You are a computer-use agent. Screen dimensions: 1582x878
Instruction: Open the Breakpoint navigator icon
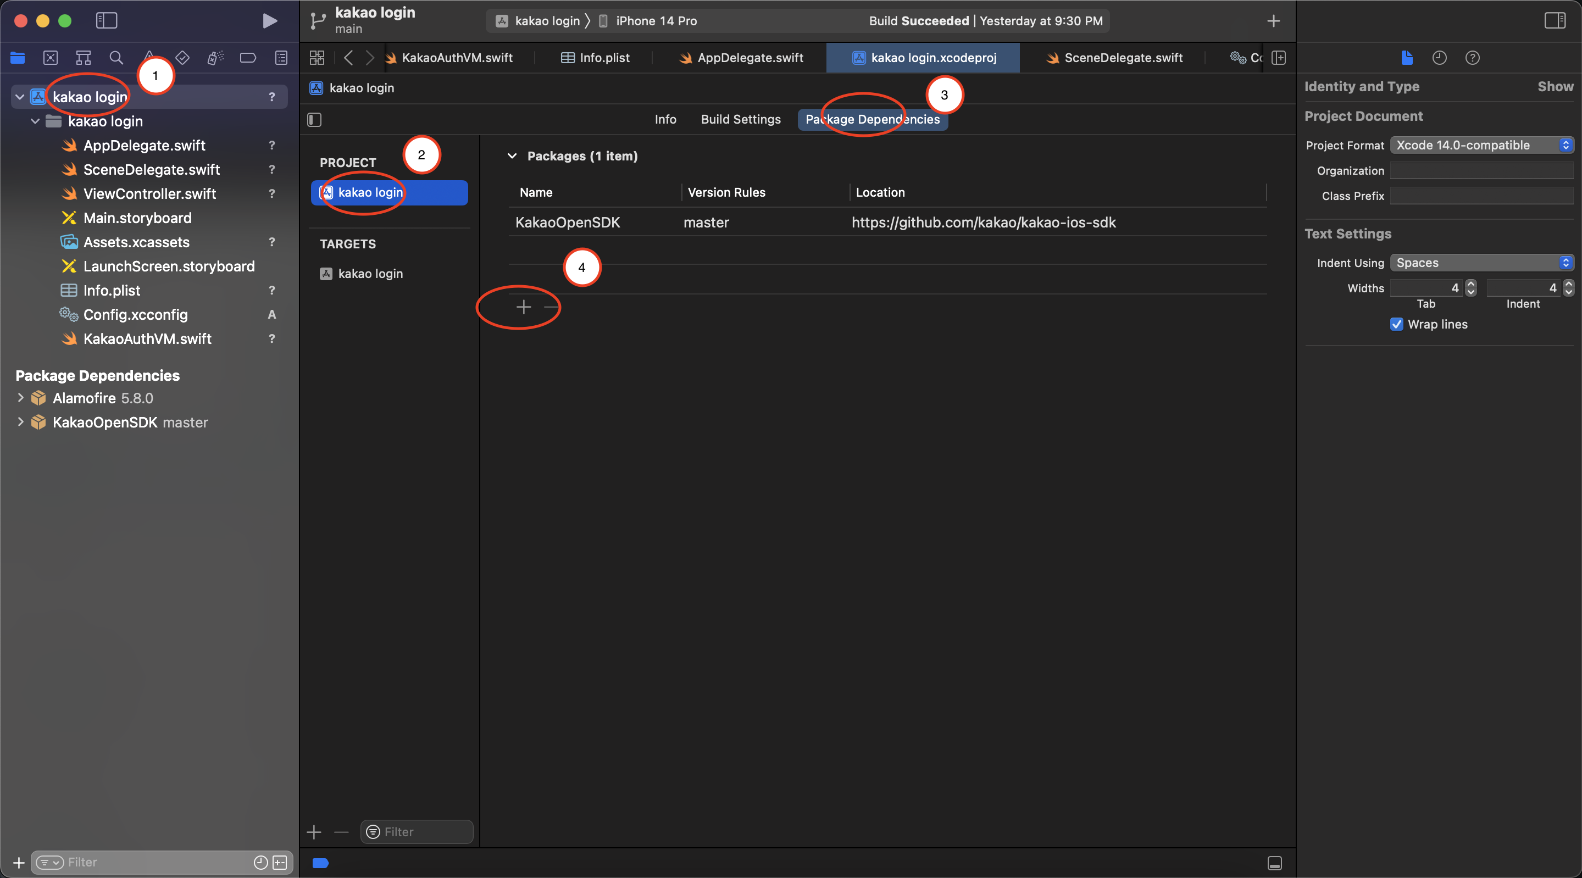247,58
